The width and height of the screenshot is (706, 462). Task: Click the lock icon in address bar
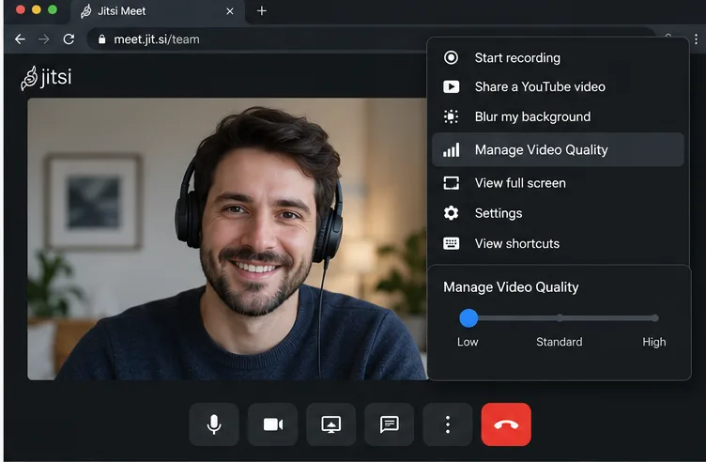pyautogui.click(x=101, y=39)
